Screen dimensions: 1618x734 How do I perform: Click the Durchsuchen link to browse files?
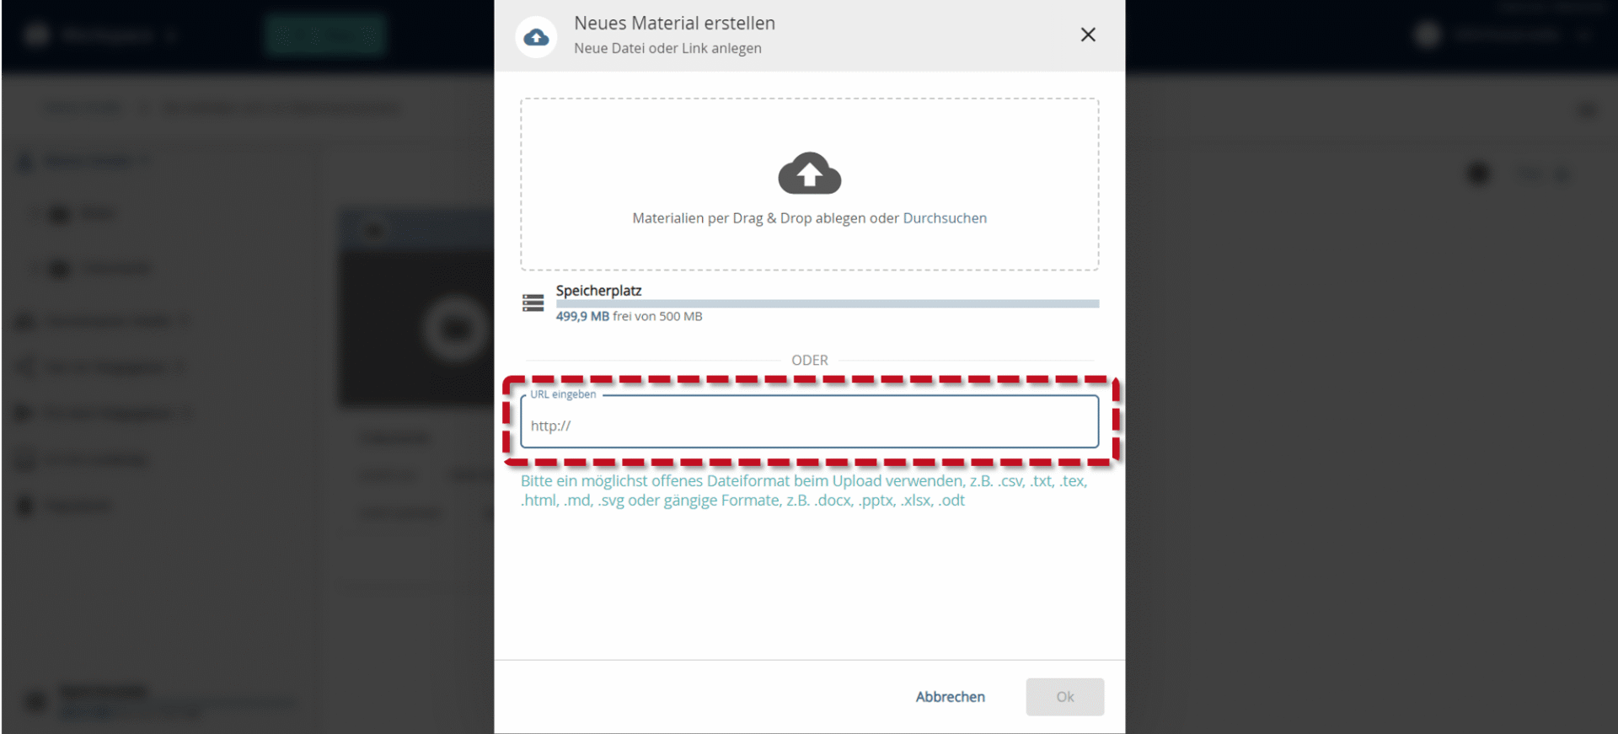[x=945, y=218]
